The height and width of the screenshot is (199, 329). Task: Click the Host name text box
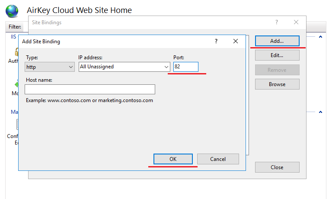(x=90, y=89)
